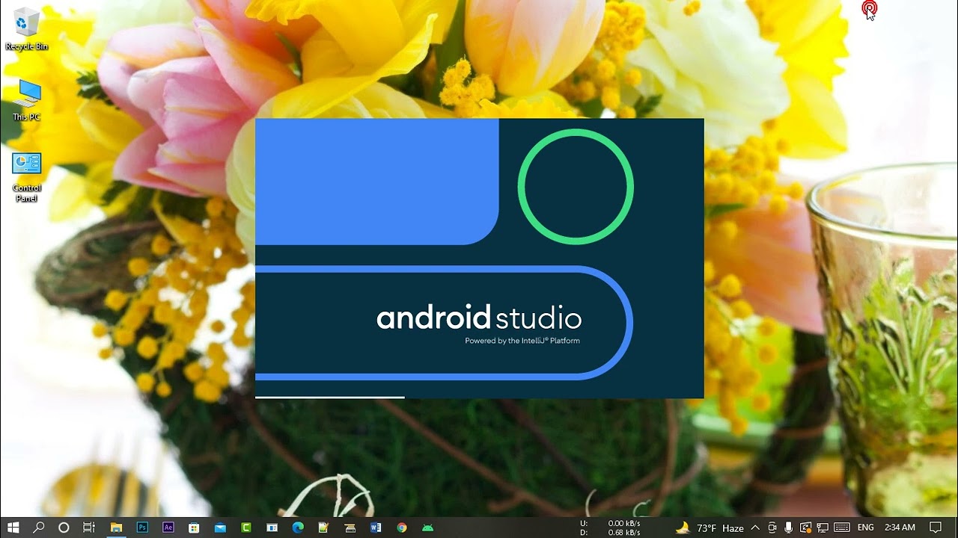The width and height of the screenshot is (958, 538).
Task: Click the splash screen loading progress bar
Action: 330,398
